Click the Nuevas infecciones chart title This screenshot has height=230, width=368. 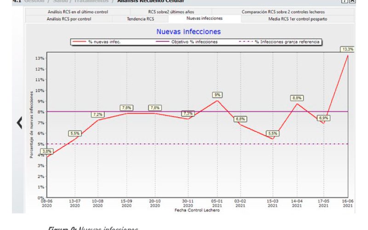click(189, 32)
